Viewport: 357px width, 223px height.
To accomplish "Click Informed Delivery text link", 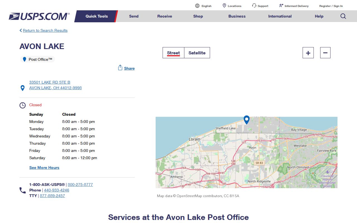I will pos(296,6).
